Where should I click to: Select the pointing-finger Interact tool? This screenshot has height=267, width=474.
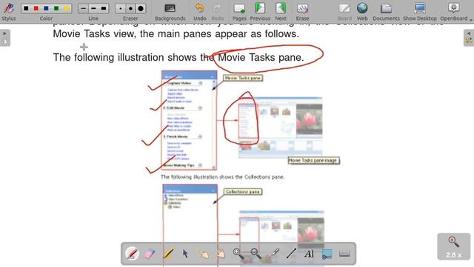click(203, 254)
